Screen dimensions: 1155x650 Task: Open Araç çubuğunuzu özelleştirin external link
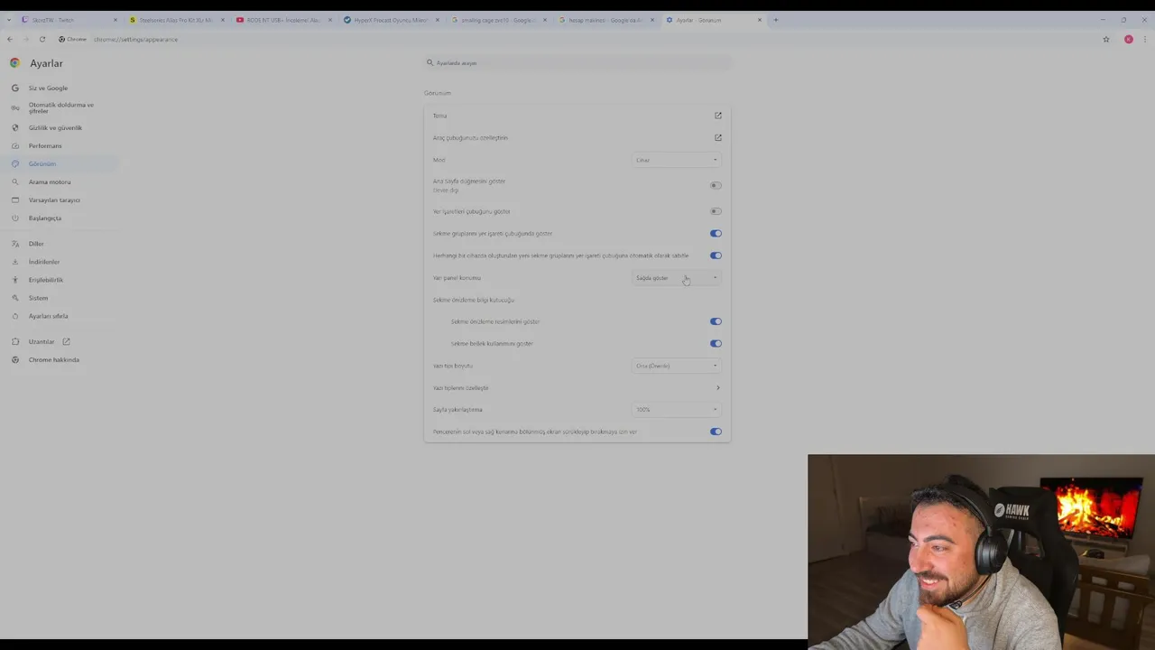(718, 138)
